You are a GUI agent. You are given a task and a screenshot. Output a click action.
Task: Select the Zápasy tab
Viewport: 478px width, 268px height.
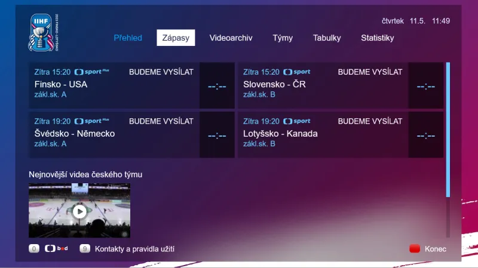[x=176, y=38]
